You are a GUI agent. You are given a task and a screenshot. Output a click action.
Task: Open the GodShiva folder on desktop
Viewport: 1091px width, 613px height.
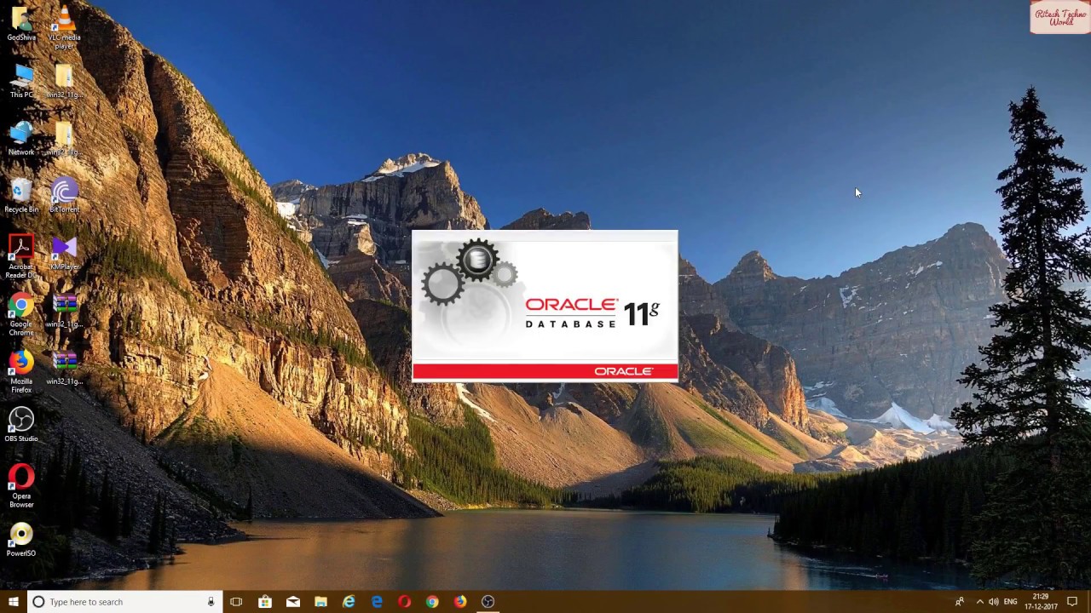click(x=21, y=23)
